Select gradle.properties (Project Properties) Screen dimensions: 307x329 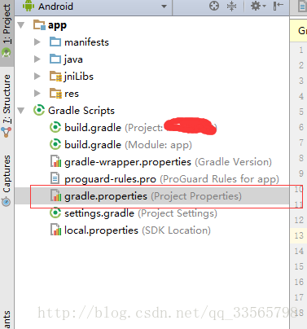pos(153,196)
